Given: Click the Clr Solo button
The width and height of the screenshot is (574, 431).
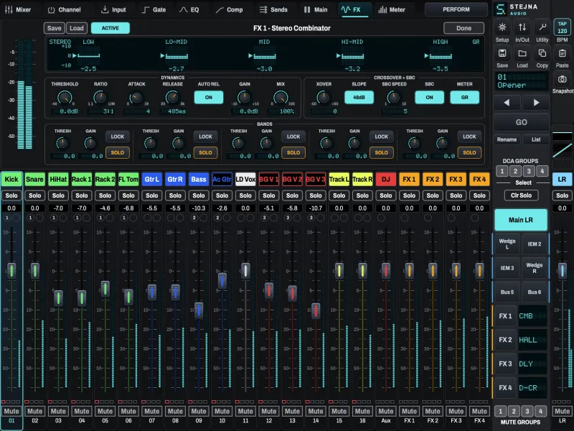Looking at the screenshot, I should (x=521, y=195).
